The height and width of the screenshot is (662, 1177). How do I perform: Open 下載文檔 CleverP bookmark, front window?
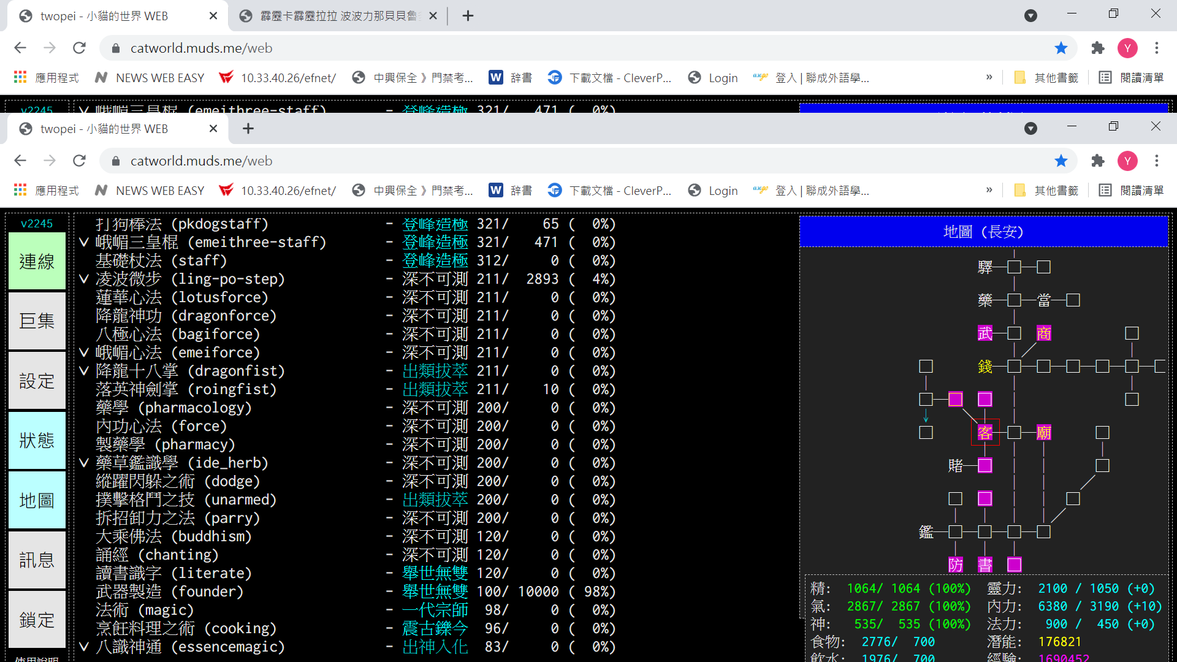[609, 190]
